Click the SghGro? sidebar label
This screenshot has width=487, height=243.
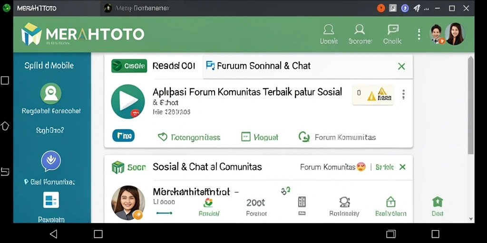click(x=50, y=131)
